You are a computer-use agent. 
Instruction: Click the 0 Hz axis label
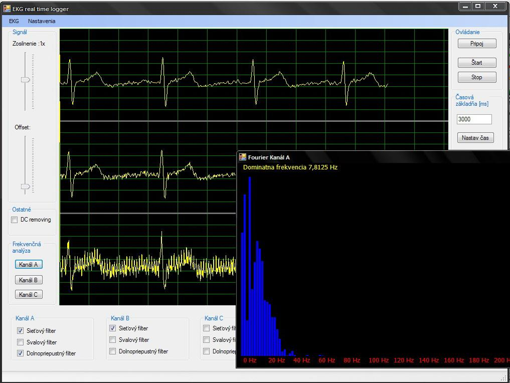pyautogui.click(x=250, y=360)
